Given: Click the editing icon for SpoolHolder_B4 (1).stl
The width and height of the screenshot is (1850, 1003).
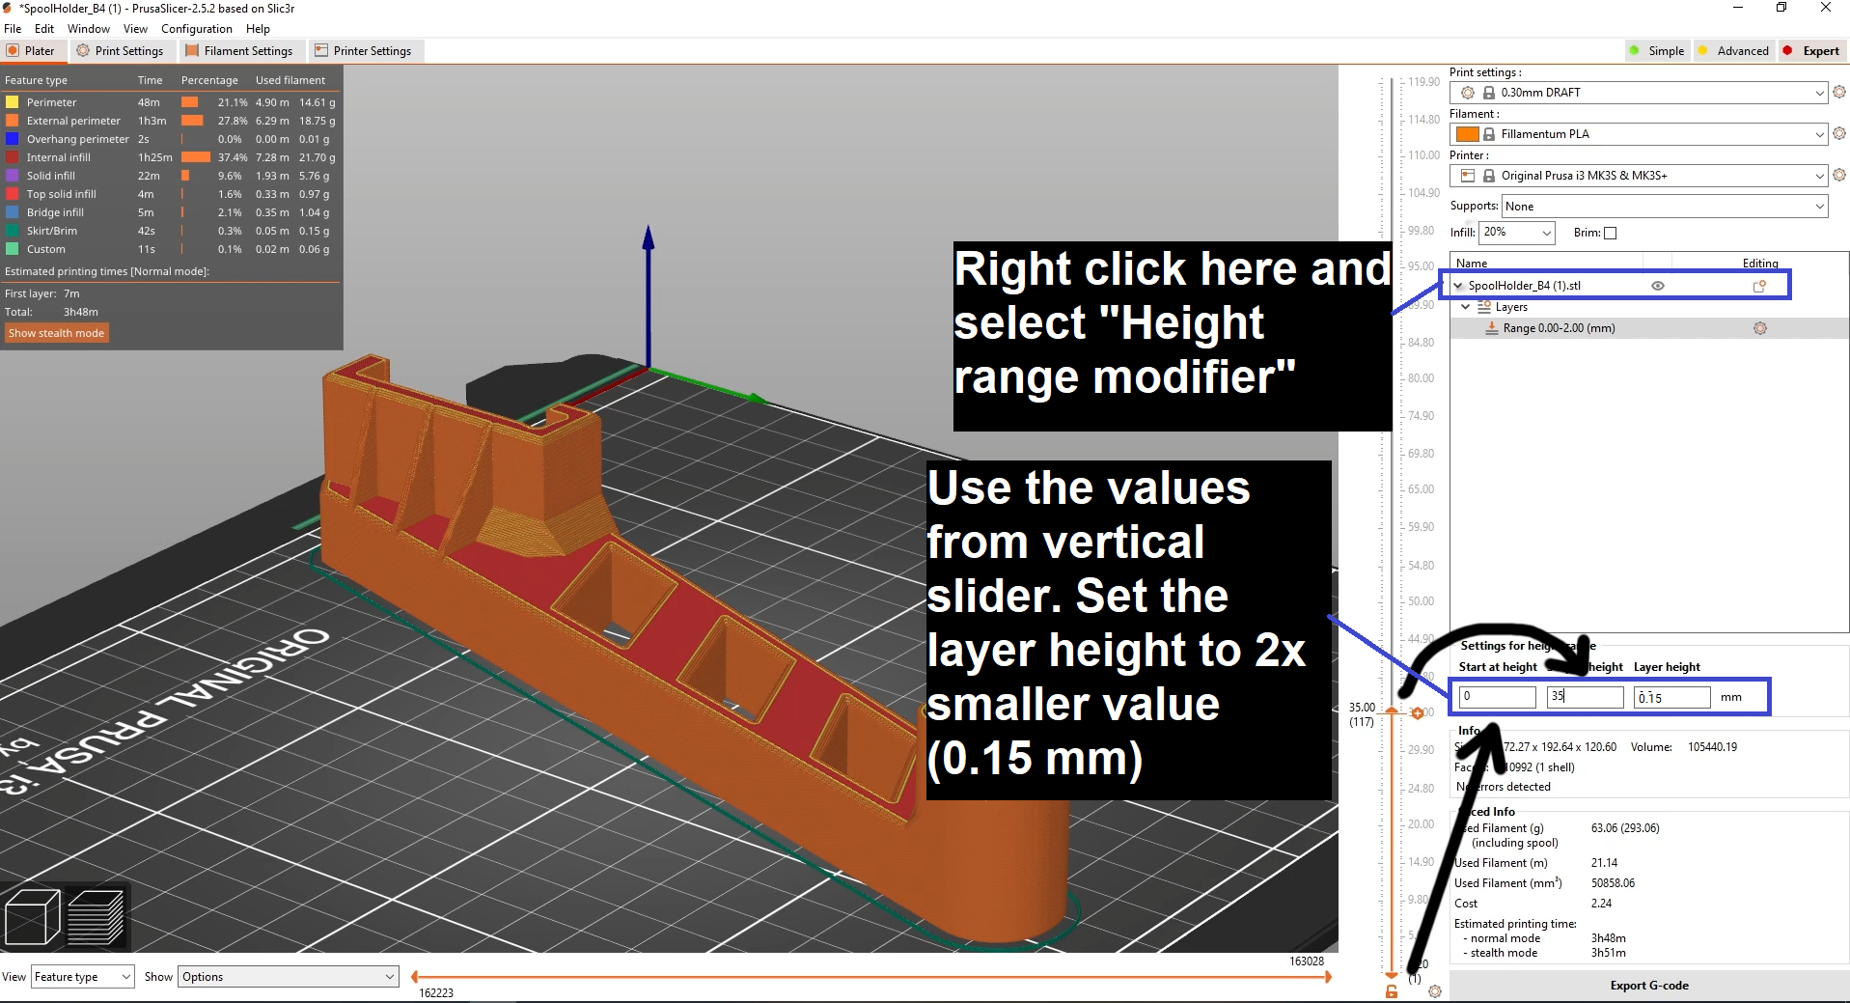Looking at the screenshot, I should pyautogui.click(x=1757, y=286).
